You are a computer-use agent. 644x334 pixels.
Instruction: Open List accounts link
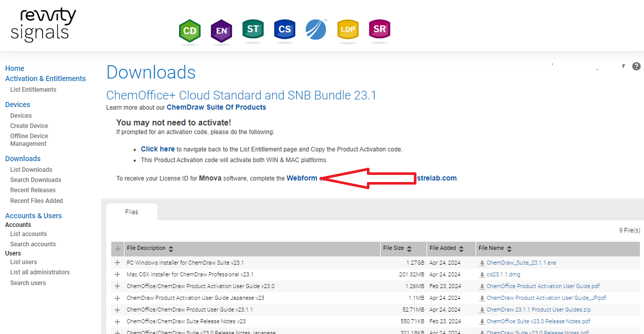tap(29, 234)
